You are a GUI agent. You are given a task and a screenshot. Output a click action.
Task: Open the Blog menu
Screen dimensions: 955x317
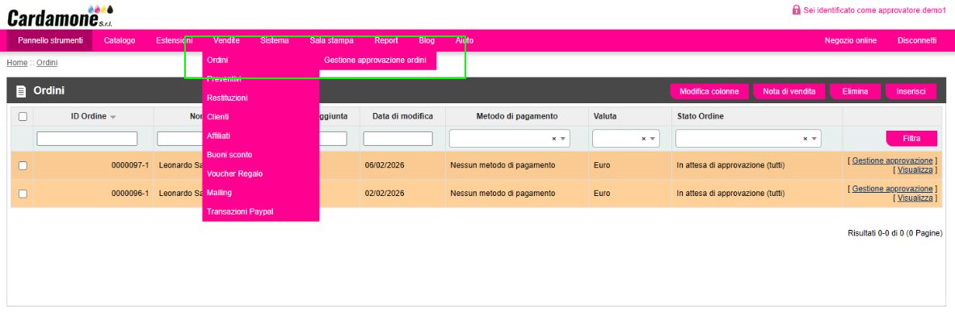coord(427,41)
